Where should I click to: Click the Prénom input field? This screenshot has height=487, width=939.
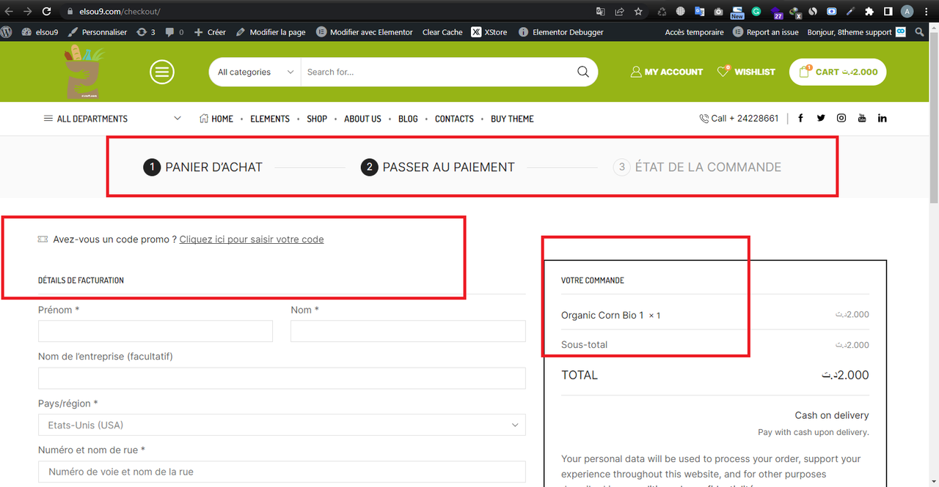156,331
